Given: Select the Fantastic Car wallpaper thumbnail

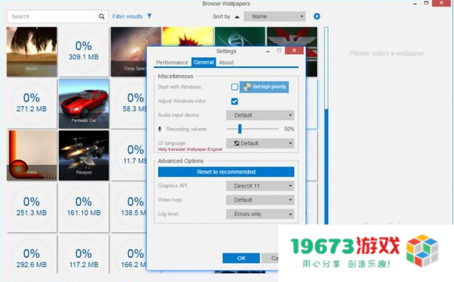Looking at the screenshot, I should 84,104.
